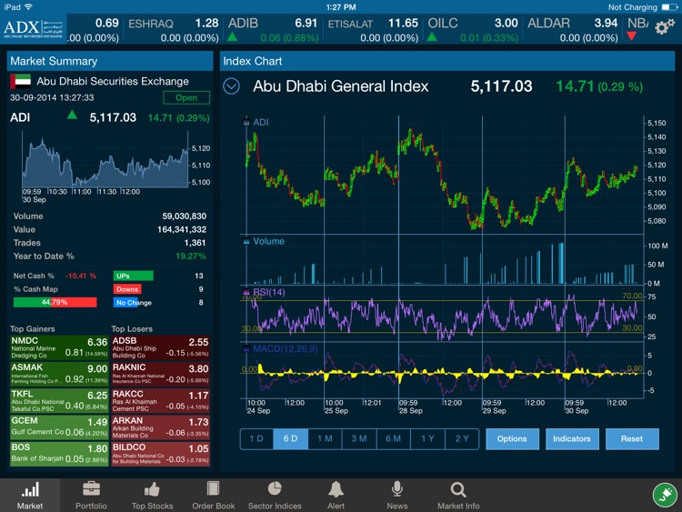Viewport: 682px width, 512px height.
Task: Expand index selector circled chevron
Action: pyautogui.click(x=231, y=86)
